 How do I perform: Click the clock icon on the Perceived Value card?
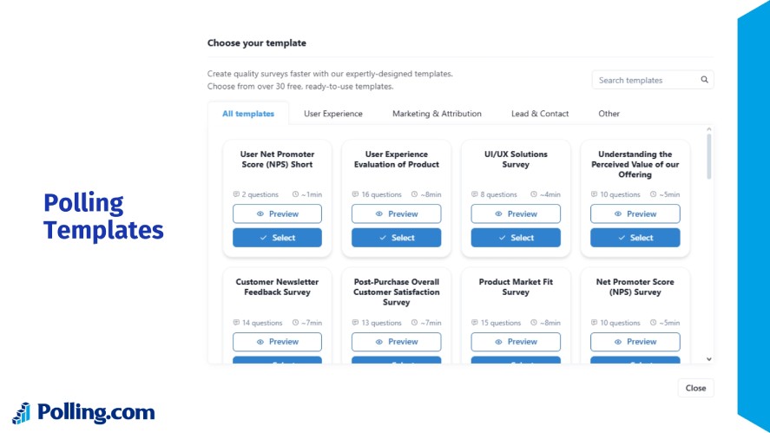pyautogui.click(x=653, y=194)
